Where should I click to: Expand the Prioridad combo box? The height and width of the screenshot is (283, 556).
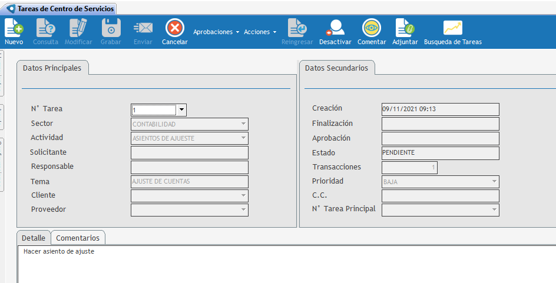pos(494,182)
